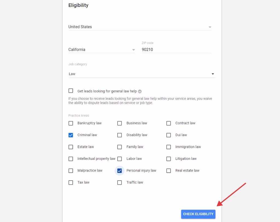The height and width of the screenshot is (222, 280).
Task: Check the Intellectual property law checkbox
Action: 71,159
